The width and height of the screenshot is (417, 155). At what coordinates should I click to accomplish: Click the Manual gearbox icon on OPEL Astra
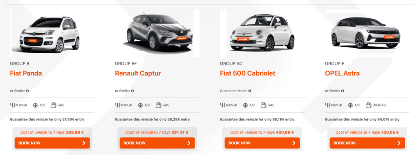[x=327, y=105]
